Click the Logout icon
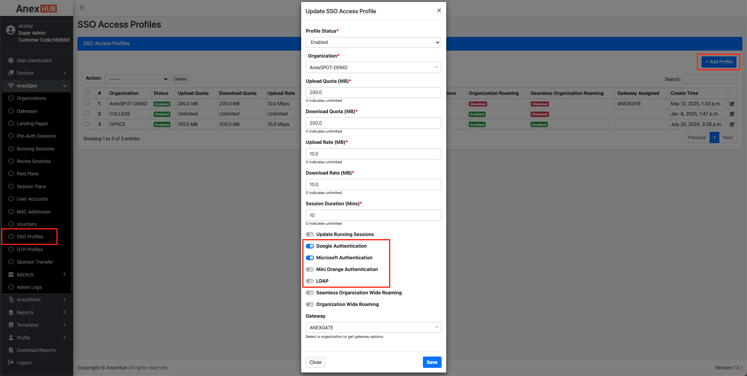Screen dimensions: 747x376 11,362
